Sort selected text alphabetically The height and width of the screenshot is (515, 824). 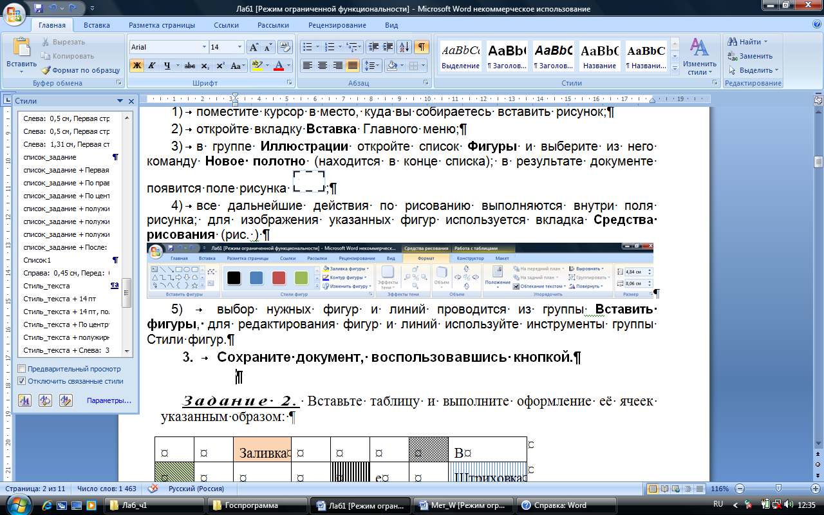coord(404,47)
